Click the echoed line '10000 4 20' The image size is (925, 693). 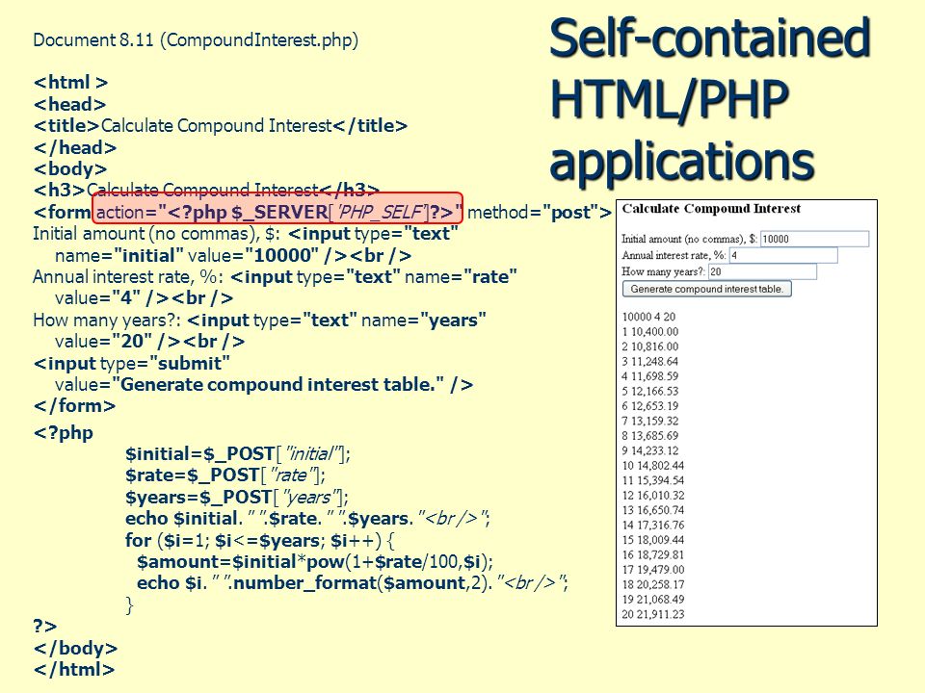648,317
